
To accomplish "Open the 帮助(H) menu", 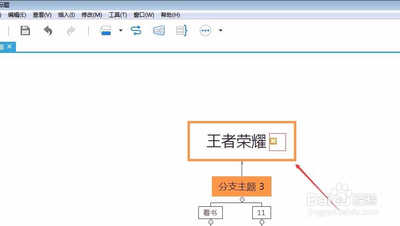I will 170,15.
